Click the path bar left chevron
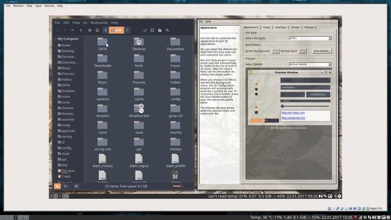 [106, 30]
